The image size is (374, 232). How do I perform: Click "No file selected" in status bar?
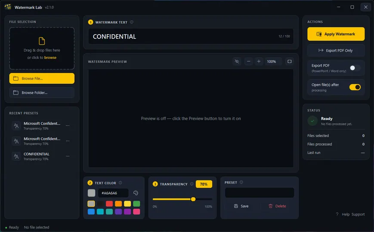pos(37,227)
